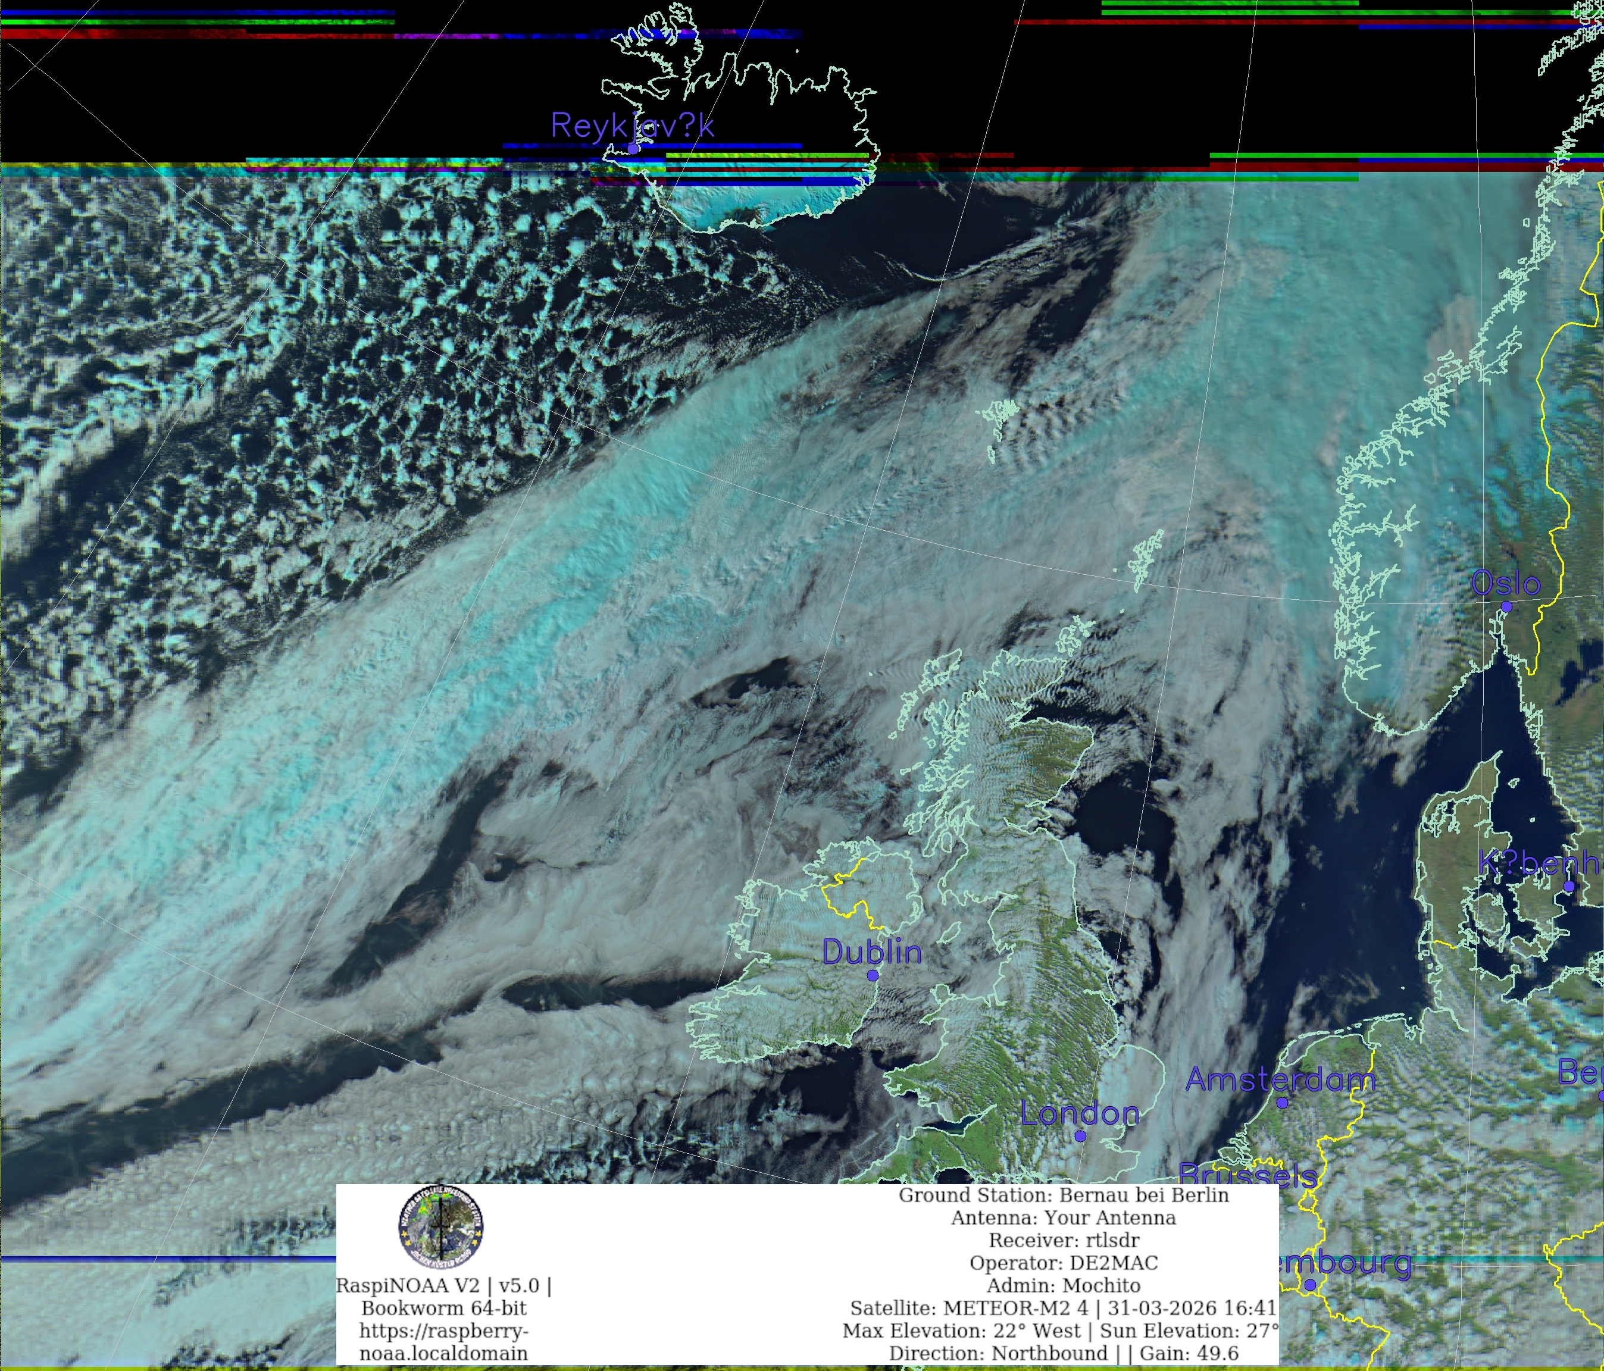The height and width of the screenshot is (1371, 1604).
Task: Click the RaspiNOAA V2 version text
Action: [443, 1286]
